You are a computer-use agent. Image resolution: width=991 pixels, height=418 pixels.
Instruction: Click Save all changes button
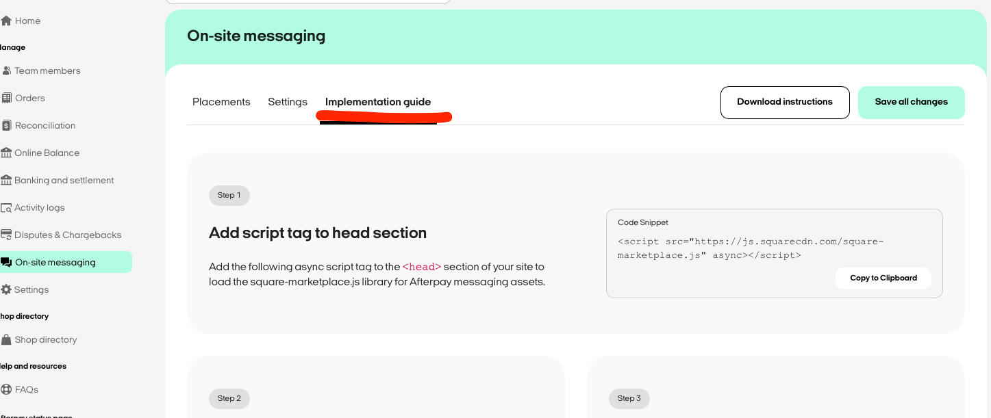pos(912,102)
